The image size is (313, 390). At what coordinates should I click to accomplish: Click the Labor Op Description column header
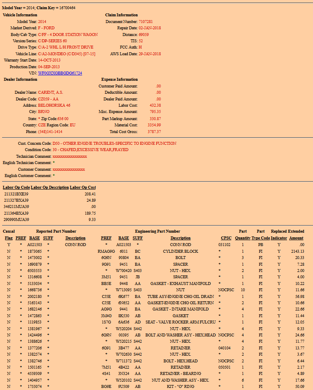coord(50,187)
